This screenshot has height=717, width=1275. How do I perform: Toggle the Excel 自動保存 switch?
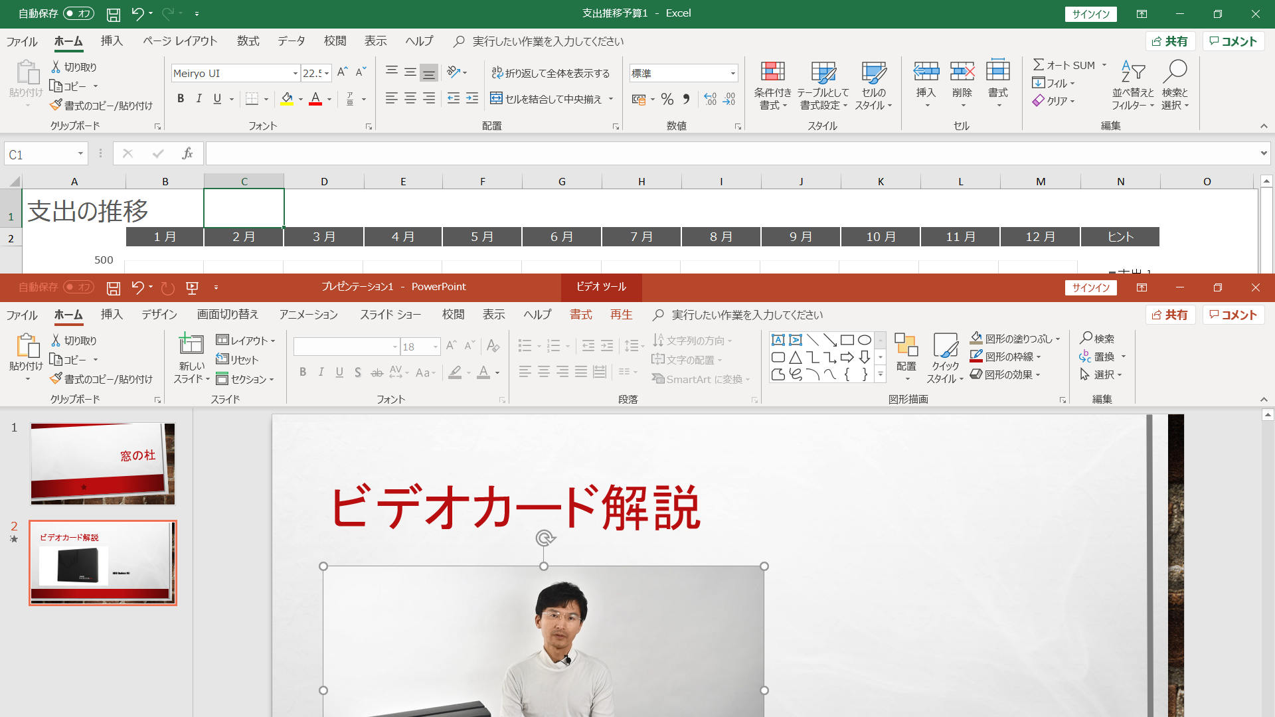pyautogui.click(x=78, y=13)
